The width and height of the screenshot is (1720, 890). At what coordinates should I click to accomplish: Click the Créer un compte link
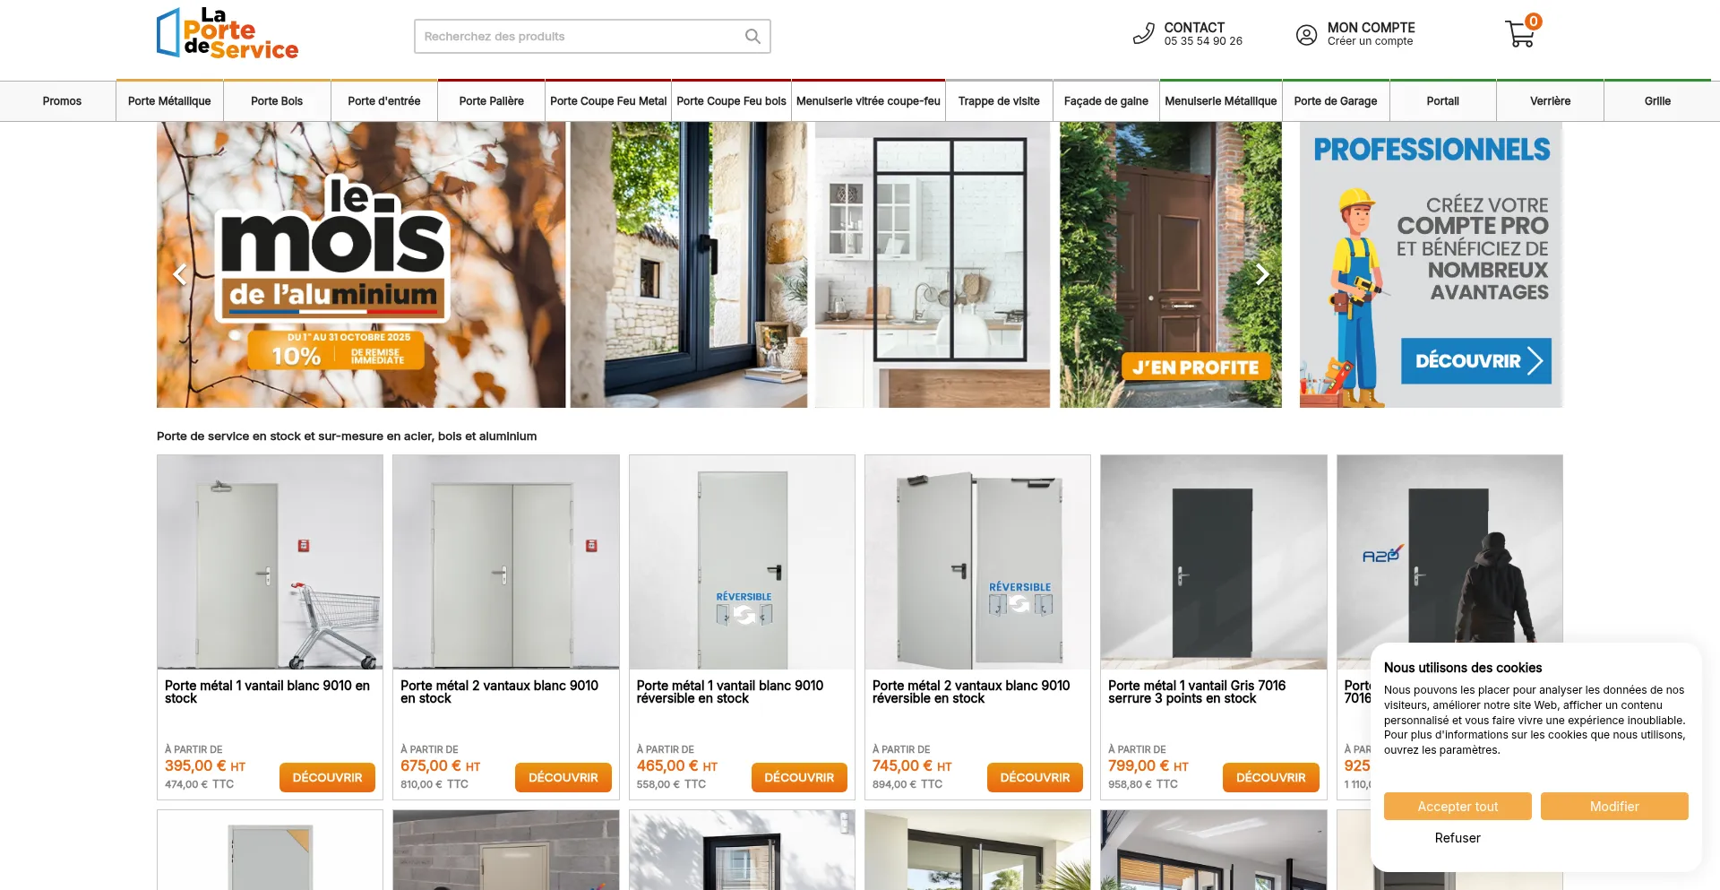tap(1370, 41)
